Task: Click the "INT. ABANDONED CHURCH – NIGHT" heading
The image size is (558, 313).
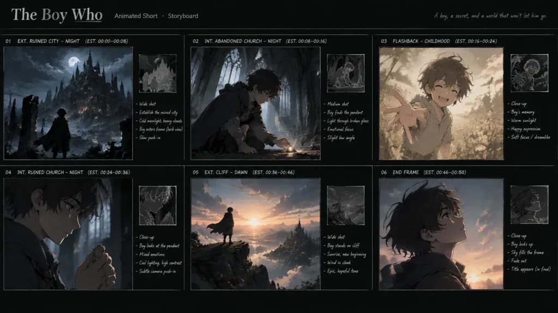Action: click(242, 41)
